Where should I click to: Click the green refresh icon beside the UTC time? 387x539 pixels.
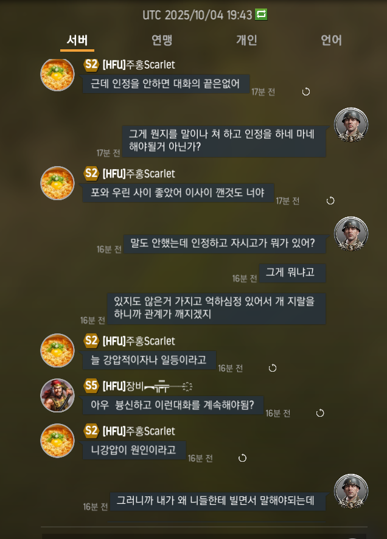(261, 15)
